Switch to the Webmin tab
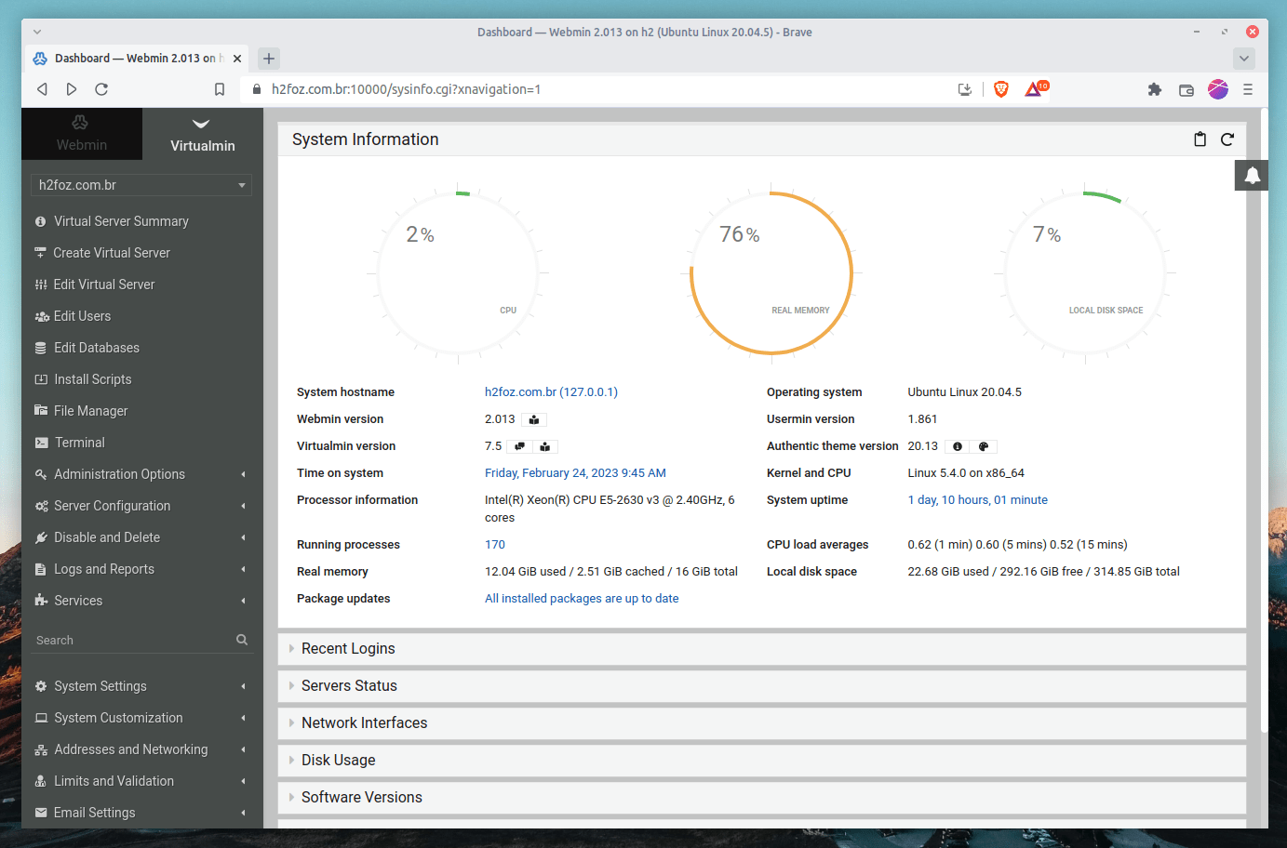 point(82,134)
